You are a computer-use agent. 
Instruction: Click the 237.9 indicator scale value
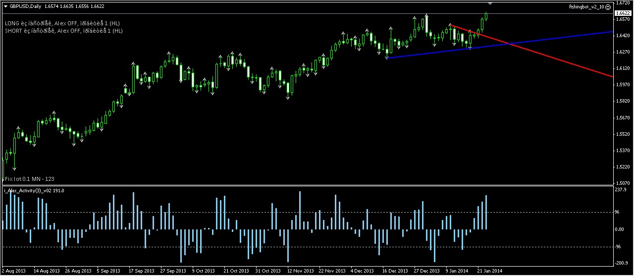[x=621, y=190]
